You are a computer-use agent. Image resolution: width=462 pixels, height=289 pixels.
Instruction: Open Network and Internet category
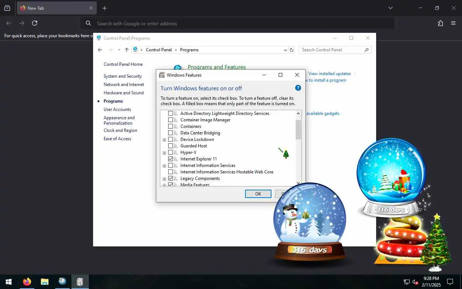coord(124,85)
